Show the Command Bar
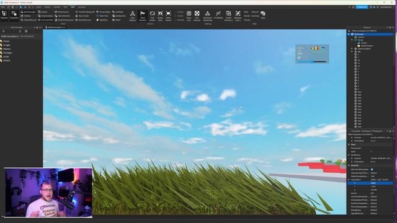This screenshot has width=397, height=223. pyautogui.click(x=45, y=20)
